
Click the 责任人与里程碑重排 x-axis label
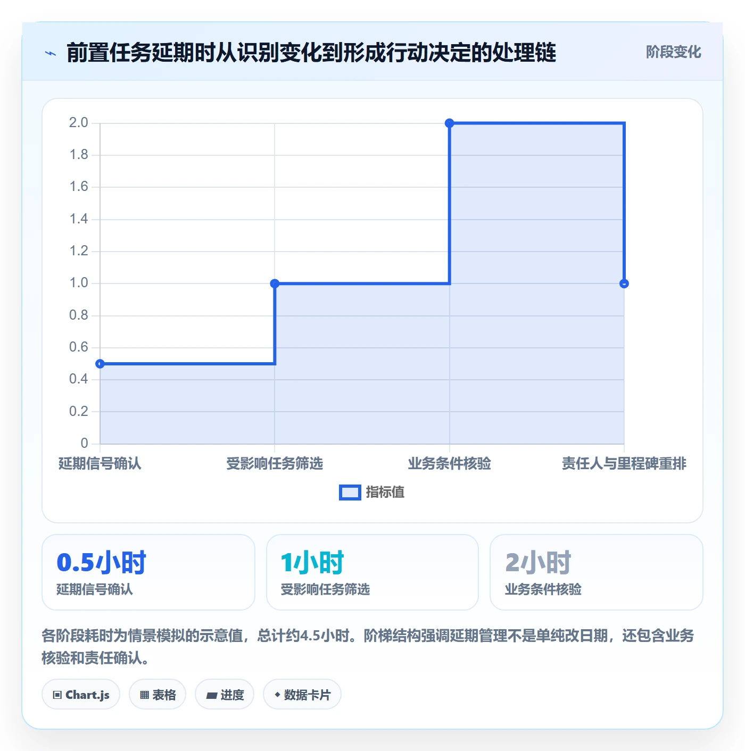[x=624, y=464]
